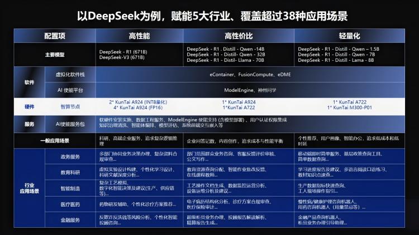Click the 知识治理清洗 service description line
The width and height of the screenshot is (419, 235).
click(x=161, y=125)
